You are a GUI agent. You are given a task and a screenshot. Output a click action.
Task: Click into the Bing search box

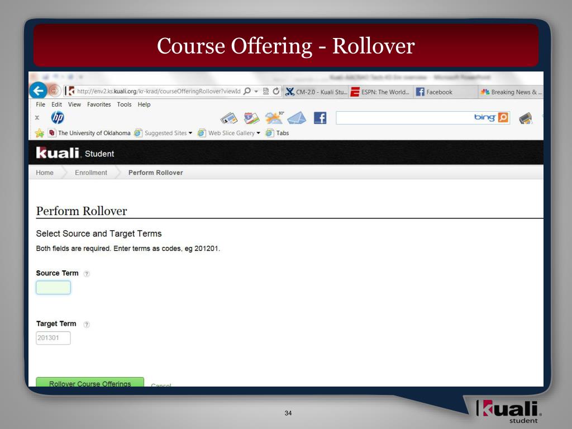[x=404, y=118]
